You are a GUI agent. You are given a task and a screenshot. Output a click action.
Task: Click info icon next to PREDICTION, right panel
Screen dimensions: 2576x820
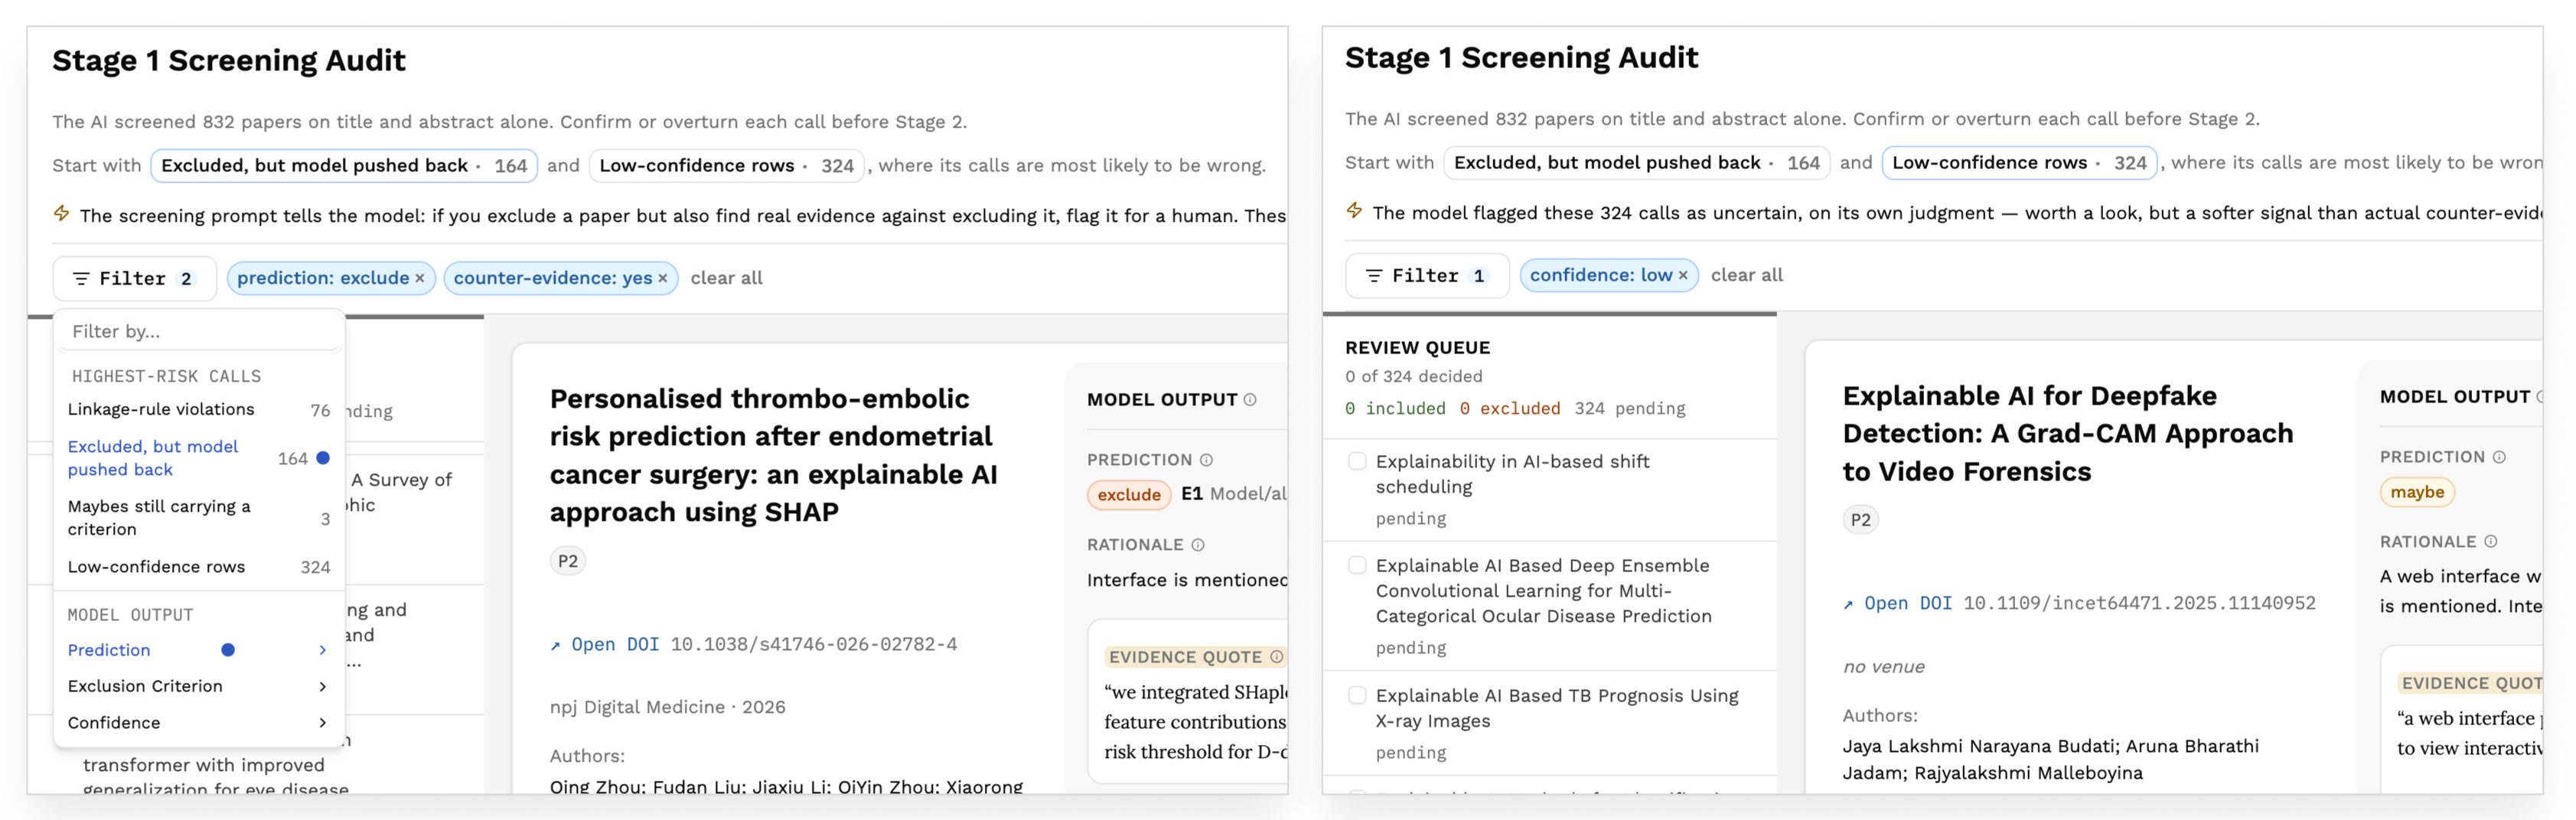point(2499,457)
